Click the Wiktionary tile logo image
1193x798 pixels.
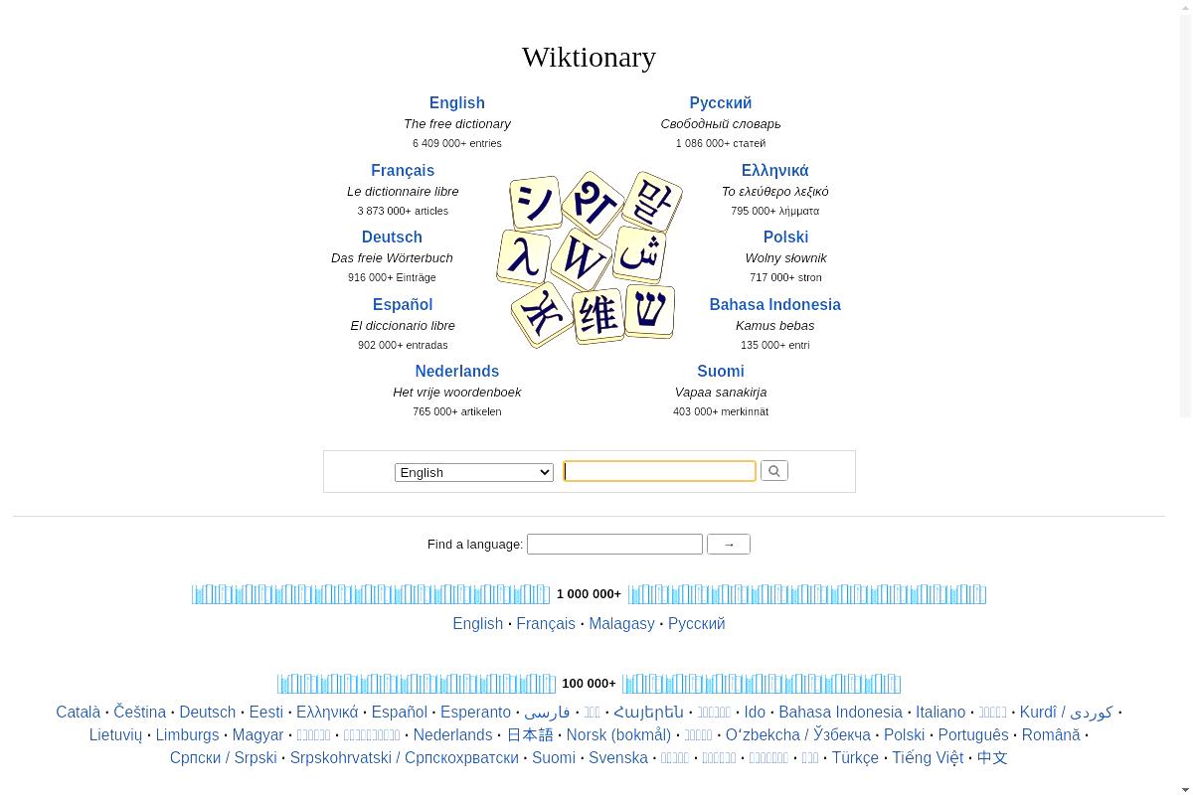coord(590,258)
